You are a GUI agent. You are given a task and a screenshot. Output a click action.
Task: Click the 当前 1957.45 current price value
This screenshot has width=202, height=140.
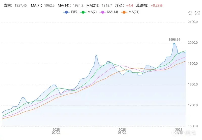(x=20, y=5)
